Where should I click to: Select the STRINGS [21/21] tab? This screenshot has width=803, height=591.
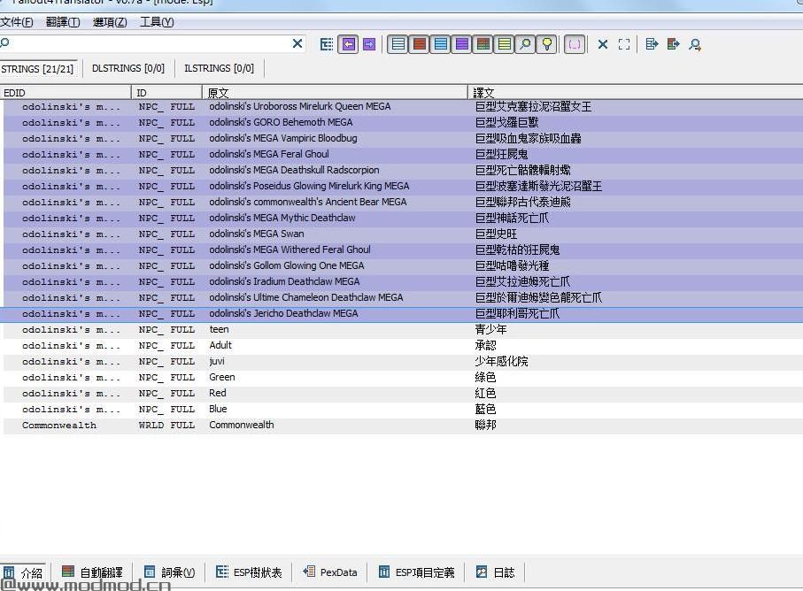click(37, 68)
